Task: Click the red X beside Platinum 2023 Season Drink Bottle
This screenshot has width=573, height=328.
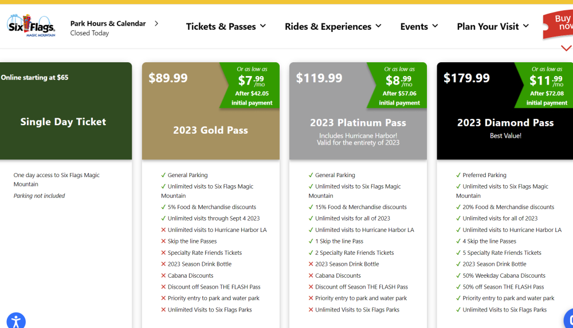Action: click(x=311, y=264)
